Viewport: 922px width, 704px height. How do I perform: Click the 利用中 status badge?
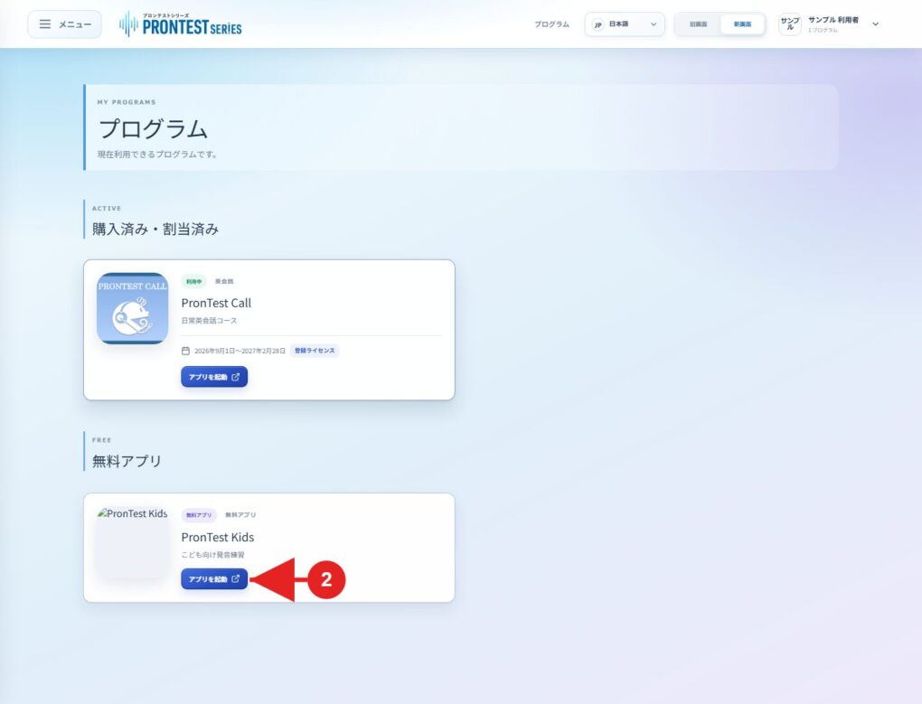pyautogui.click(x=193, y=281)
